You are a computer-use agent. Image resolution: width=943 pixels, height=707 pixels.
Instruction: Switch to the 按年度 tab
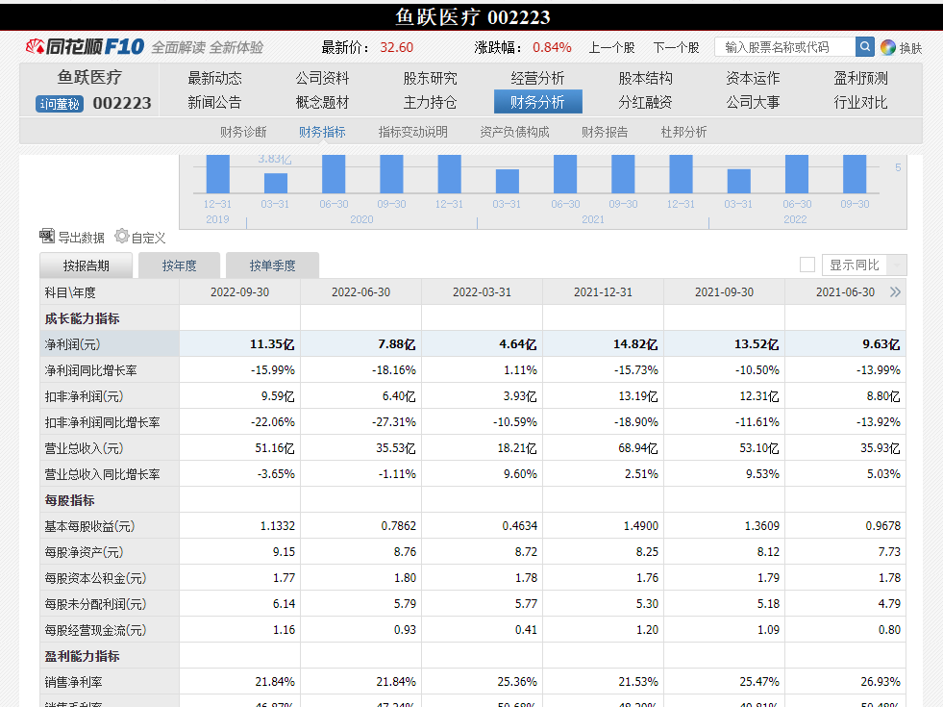179,265
